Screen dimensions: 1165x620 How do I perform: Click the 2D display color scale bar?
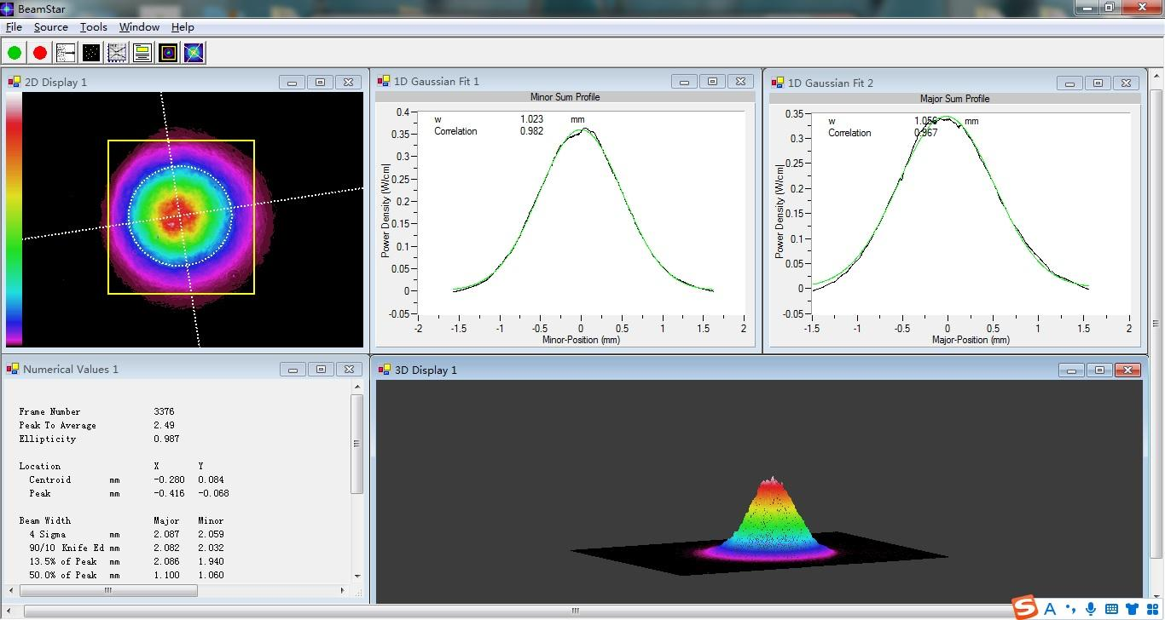(x=14, y=219)
